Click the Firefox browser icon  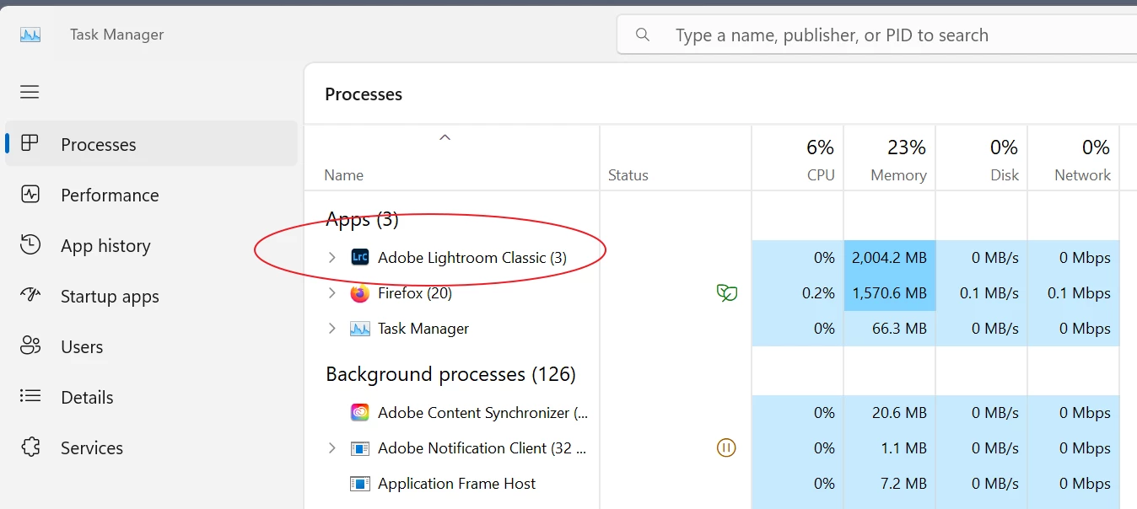click(x=360, y=293)
